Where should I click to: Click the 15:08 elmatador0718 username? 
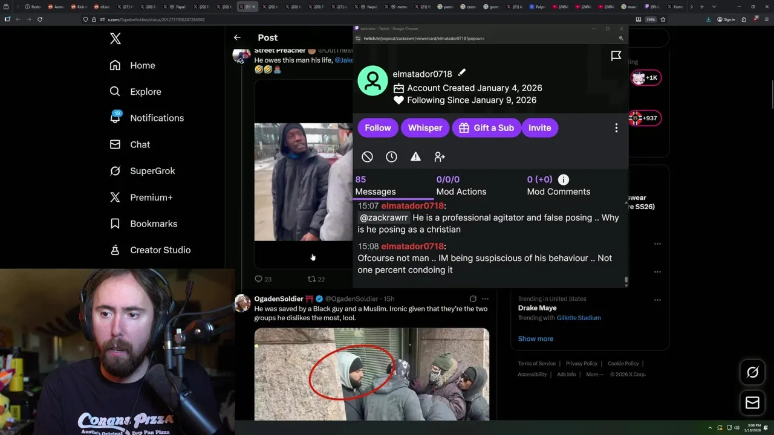pos(412,246)
